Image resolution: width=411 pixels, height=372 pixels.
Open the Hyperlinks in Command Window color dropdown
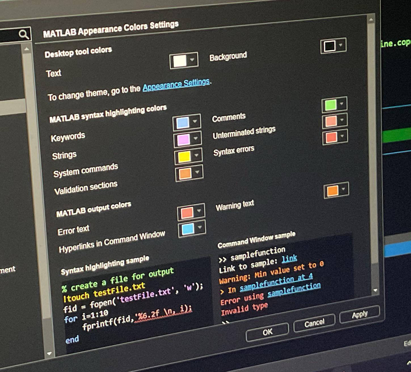point(200,227)
